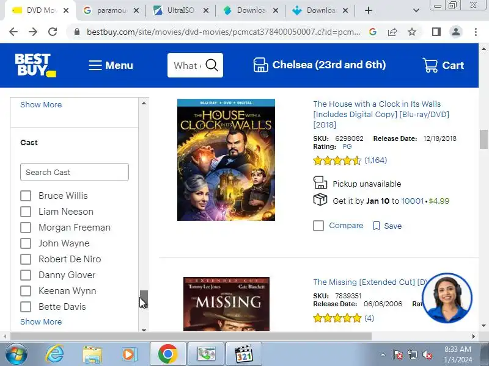Screen dimensions: 489x366
Task: View site security lock info
Action: (77, 32)
